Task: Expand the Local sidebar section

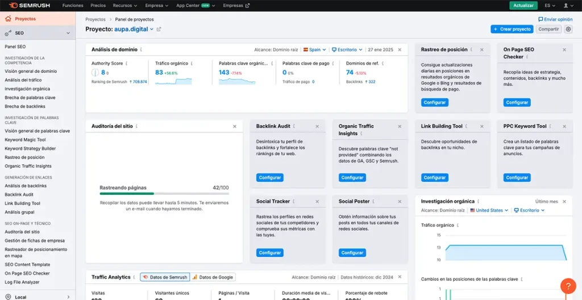Action: point(68,297)
